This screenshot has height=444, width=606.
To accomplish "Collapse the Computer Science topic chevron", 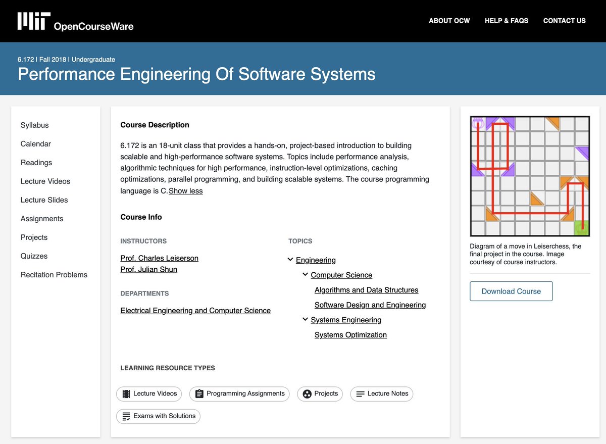I will [305, 275].
